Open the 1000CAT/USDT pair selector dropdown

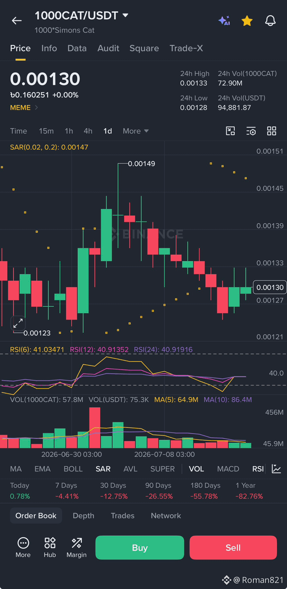81,16
